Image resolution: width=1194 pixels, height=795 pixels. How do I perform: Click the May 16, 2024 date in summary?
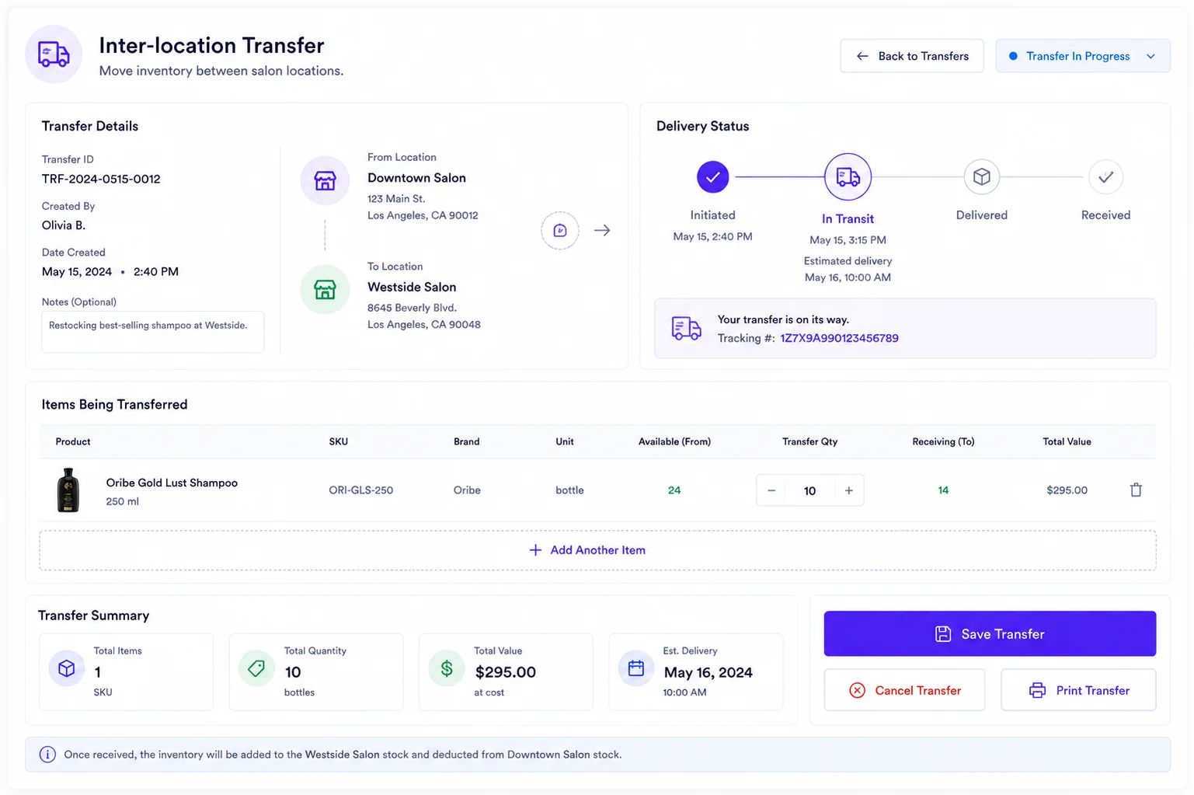pos(708,672)
